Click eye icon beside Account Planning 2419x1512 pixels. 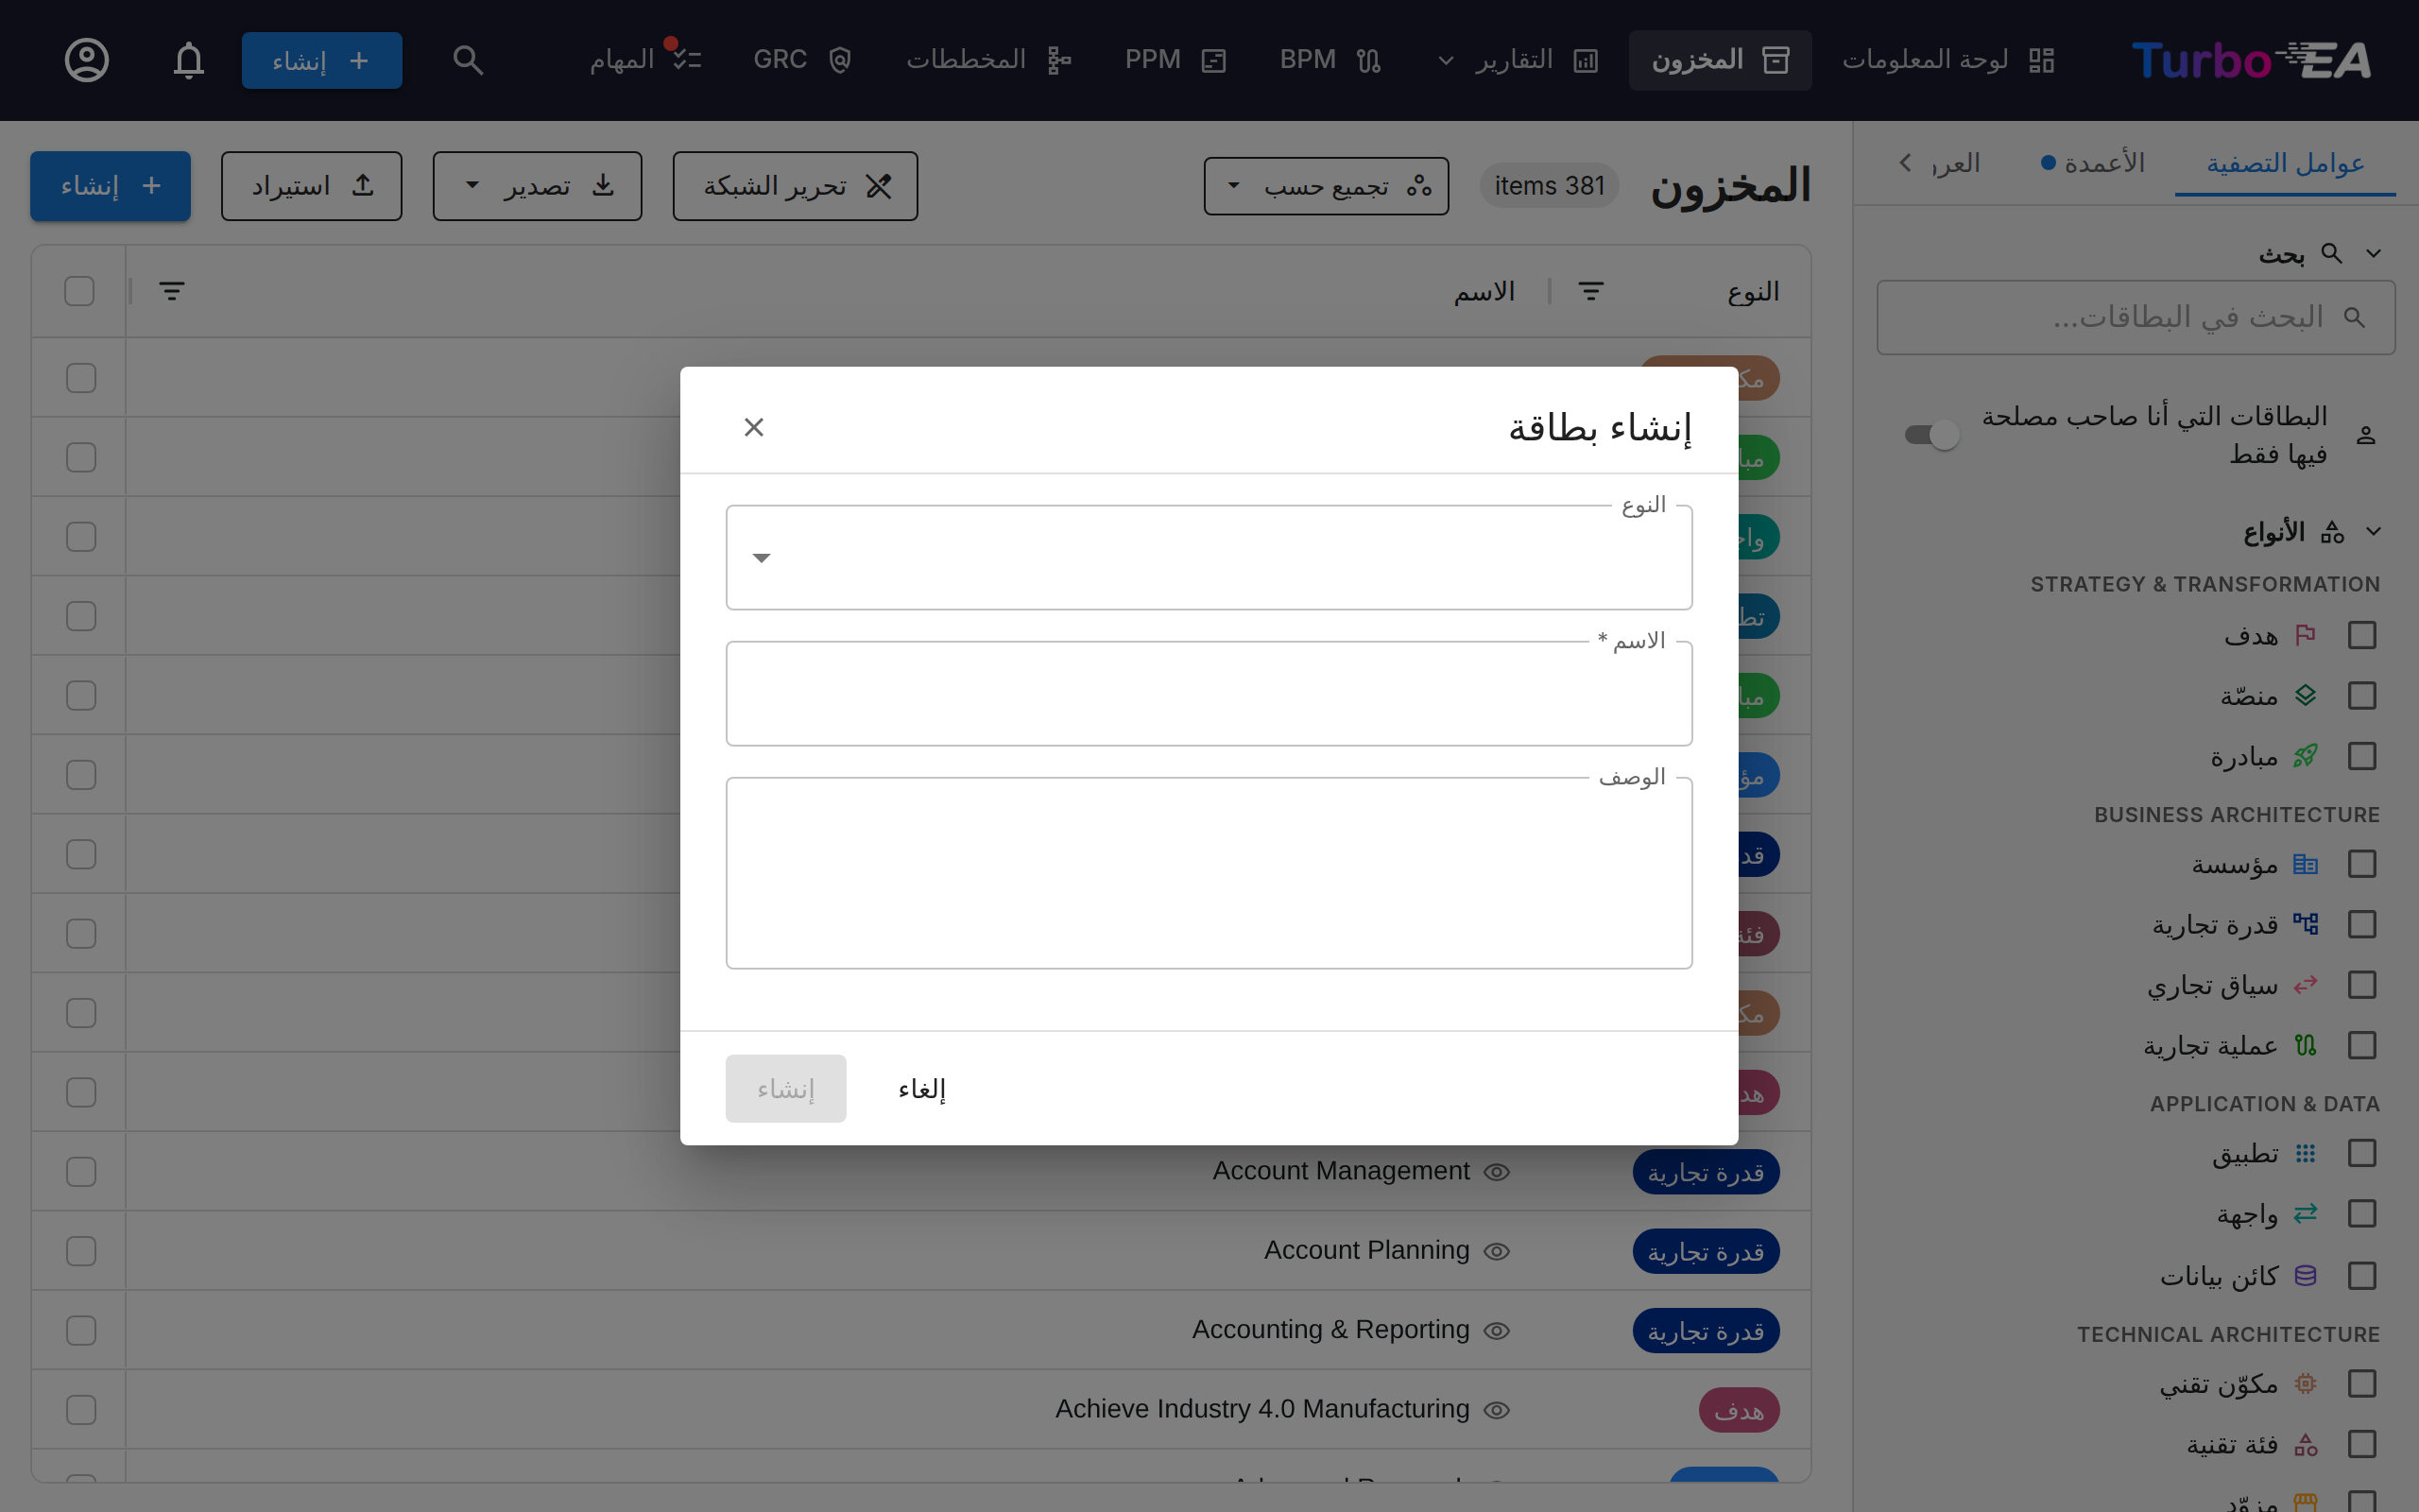click(x=1497, y=1252)
